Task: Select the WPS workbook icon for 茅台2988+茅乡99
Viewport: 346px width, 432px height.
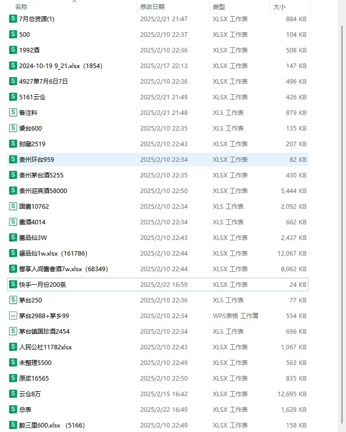Action: click(13, 316)
